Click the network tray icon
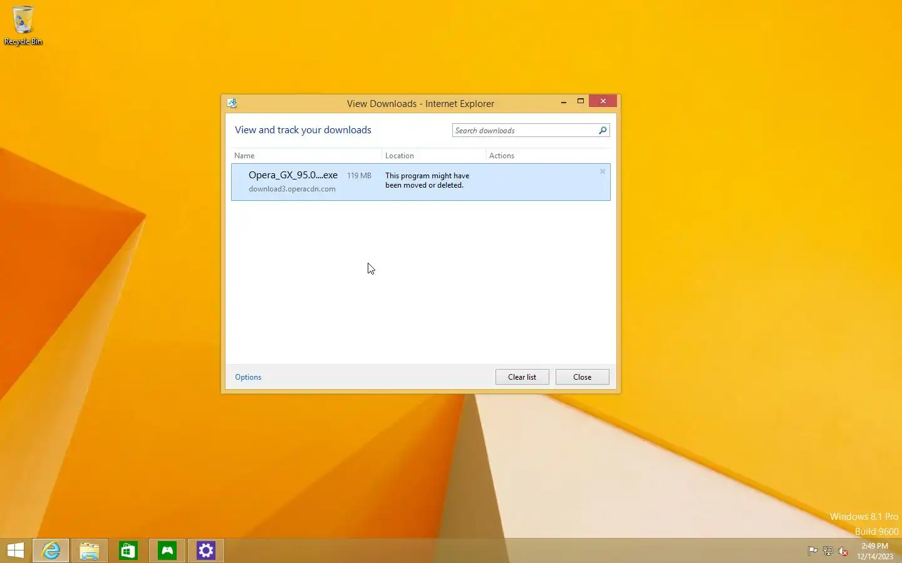Image resolution: width=902 pixels, height=563 pixels. click(x=827, y=551)
